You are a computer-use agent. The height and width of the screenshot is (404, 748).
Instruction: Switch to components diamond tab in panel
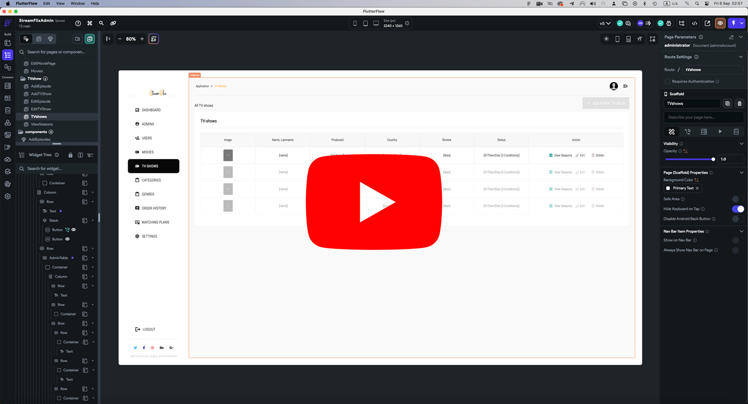pos(50,39)
